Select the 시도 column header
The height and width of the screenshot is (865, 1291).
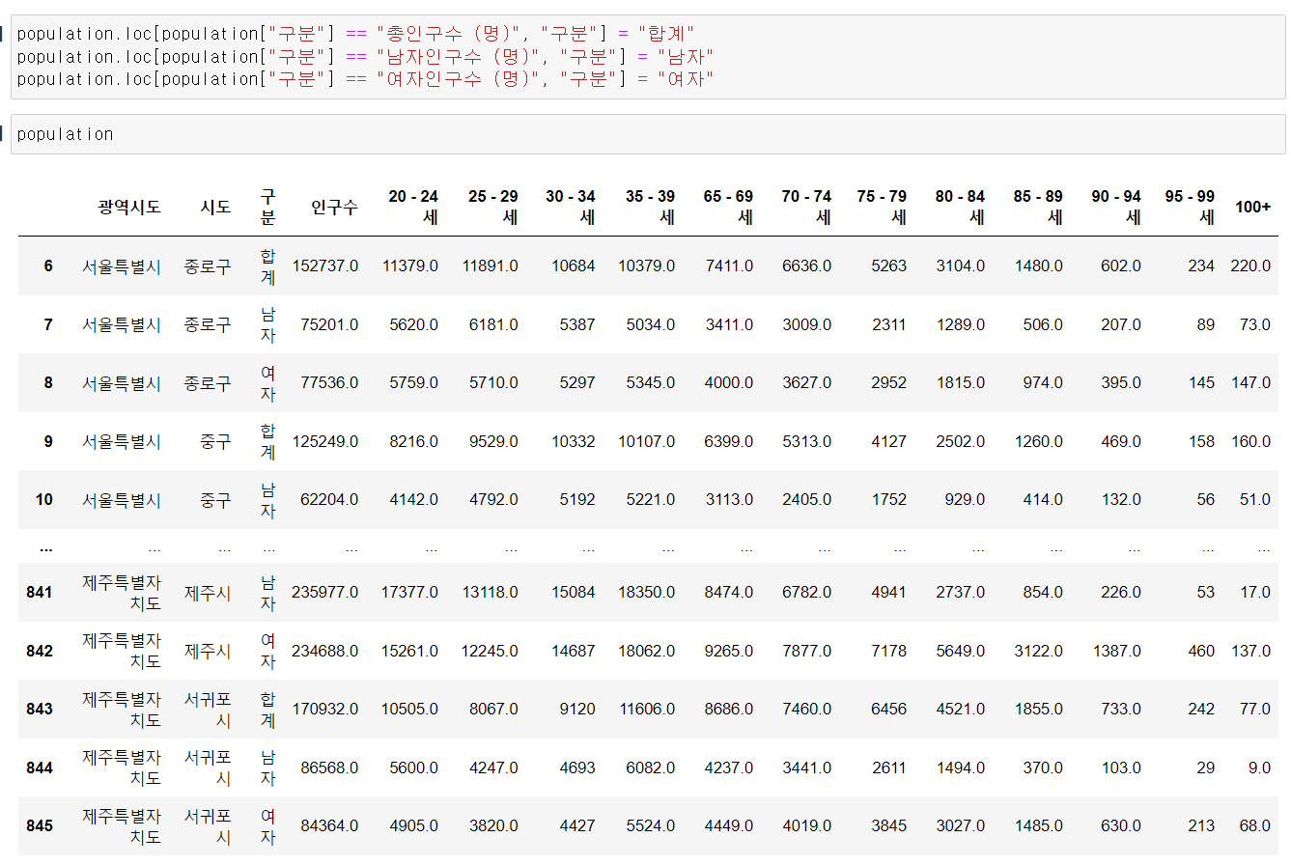pos(215,207)
